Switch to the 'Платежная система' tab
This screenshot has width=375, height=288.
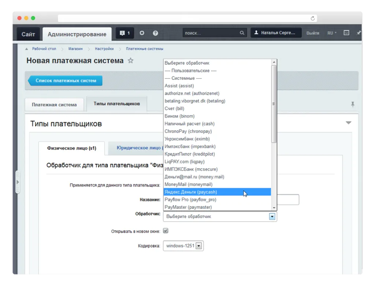click(54, 104)
